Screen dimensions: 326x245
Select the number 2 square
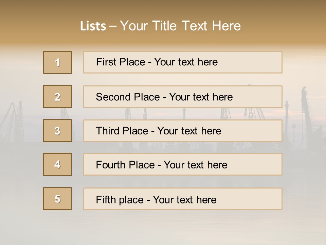[57, 97]
